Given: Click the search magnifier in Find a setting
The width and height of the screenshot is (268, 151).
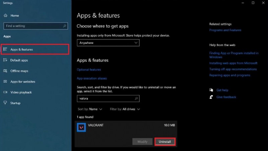Looking at the screenshot, I should (x=64, y=26).
